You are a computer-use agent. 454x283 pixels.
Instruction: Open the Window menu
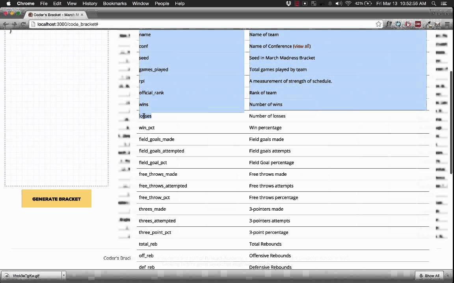140,4
